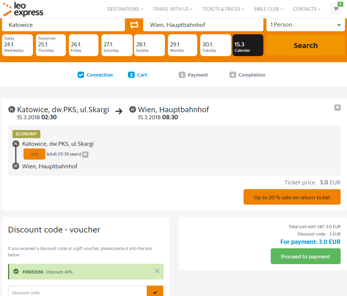Click the Discount code - voucher heading

54,229
